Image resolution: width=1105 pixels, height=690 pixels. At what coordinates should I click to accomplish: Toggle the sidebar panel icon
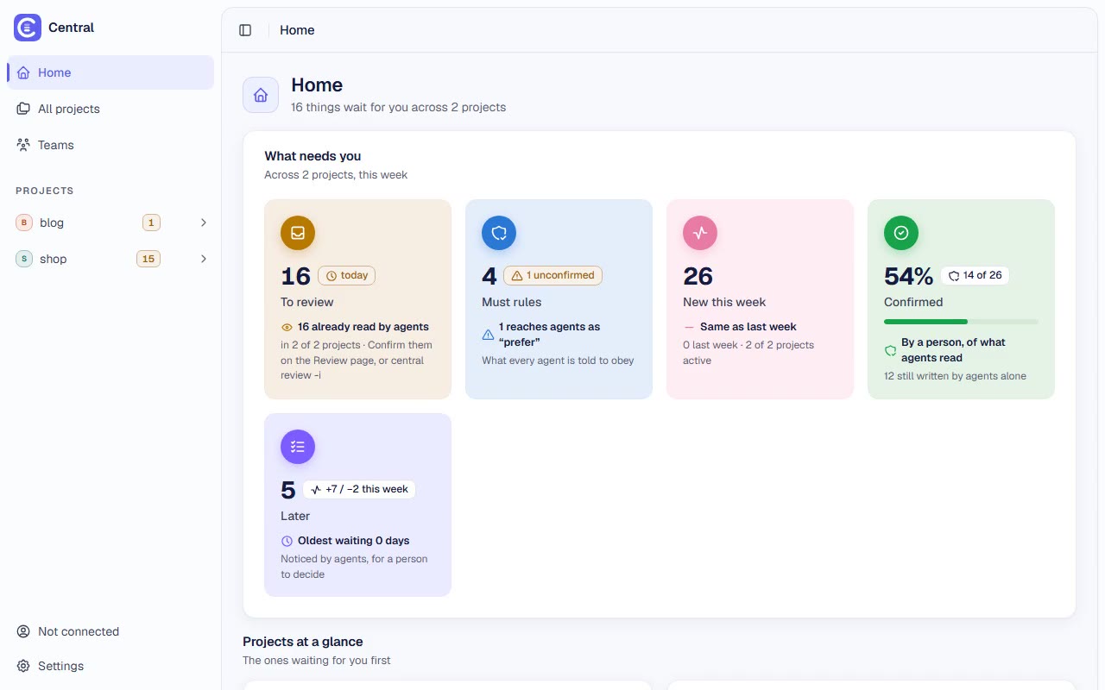245,30
